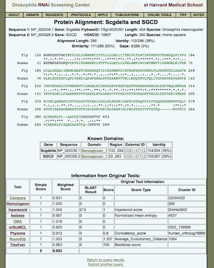Select the Compara cluster ID 22094322
Image resolution: width=214 pixels, height=268 pixels.
pyautogui.click(x=187, y=198)
